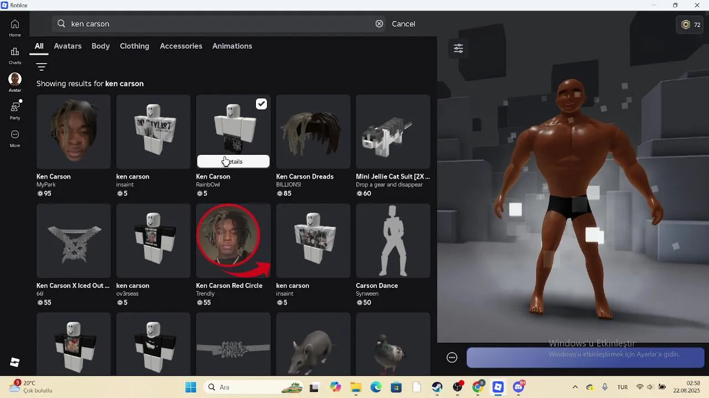Open OBS Studio from the taskbar
The image size is (709, 398).
pos(458,387)
